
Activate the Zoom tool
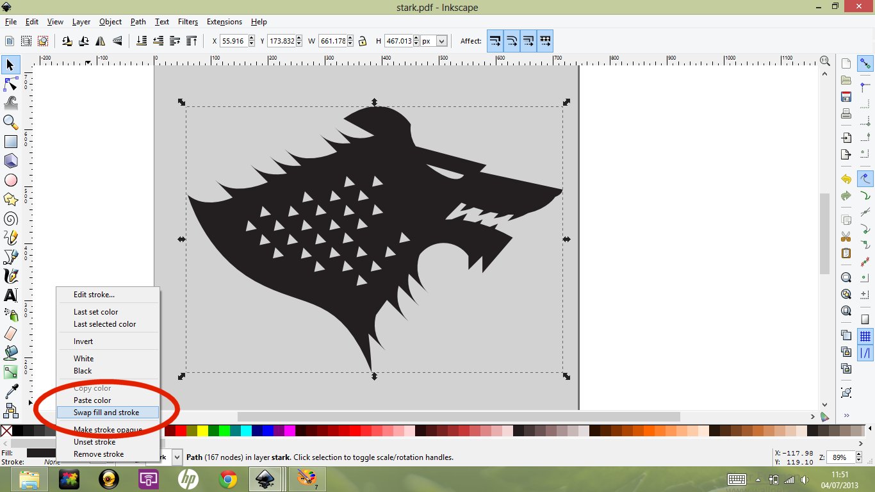10,122
